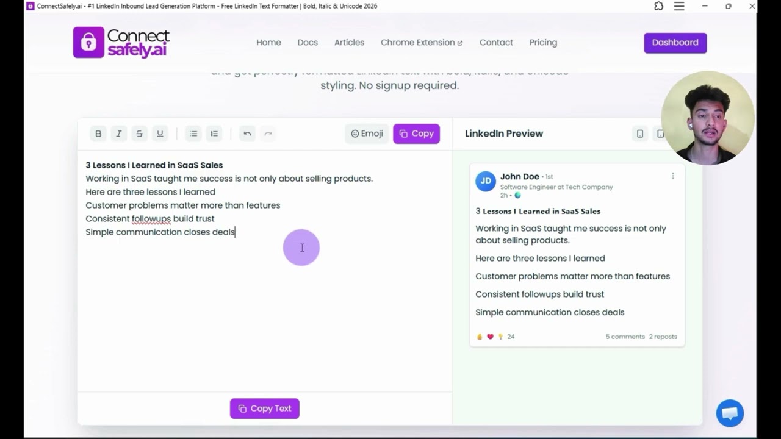This screenshot has width=781, height=439.
Task: Apply strikethrough formatting button
Action: tap(139, 134)
